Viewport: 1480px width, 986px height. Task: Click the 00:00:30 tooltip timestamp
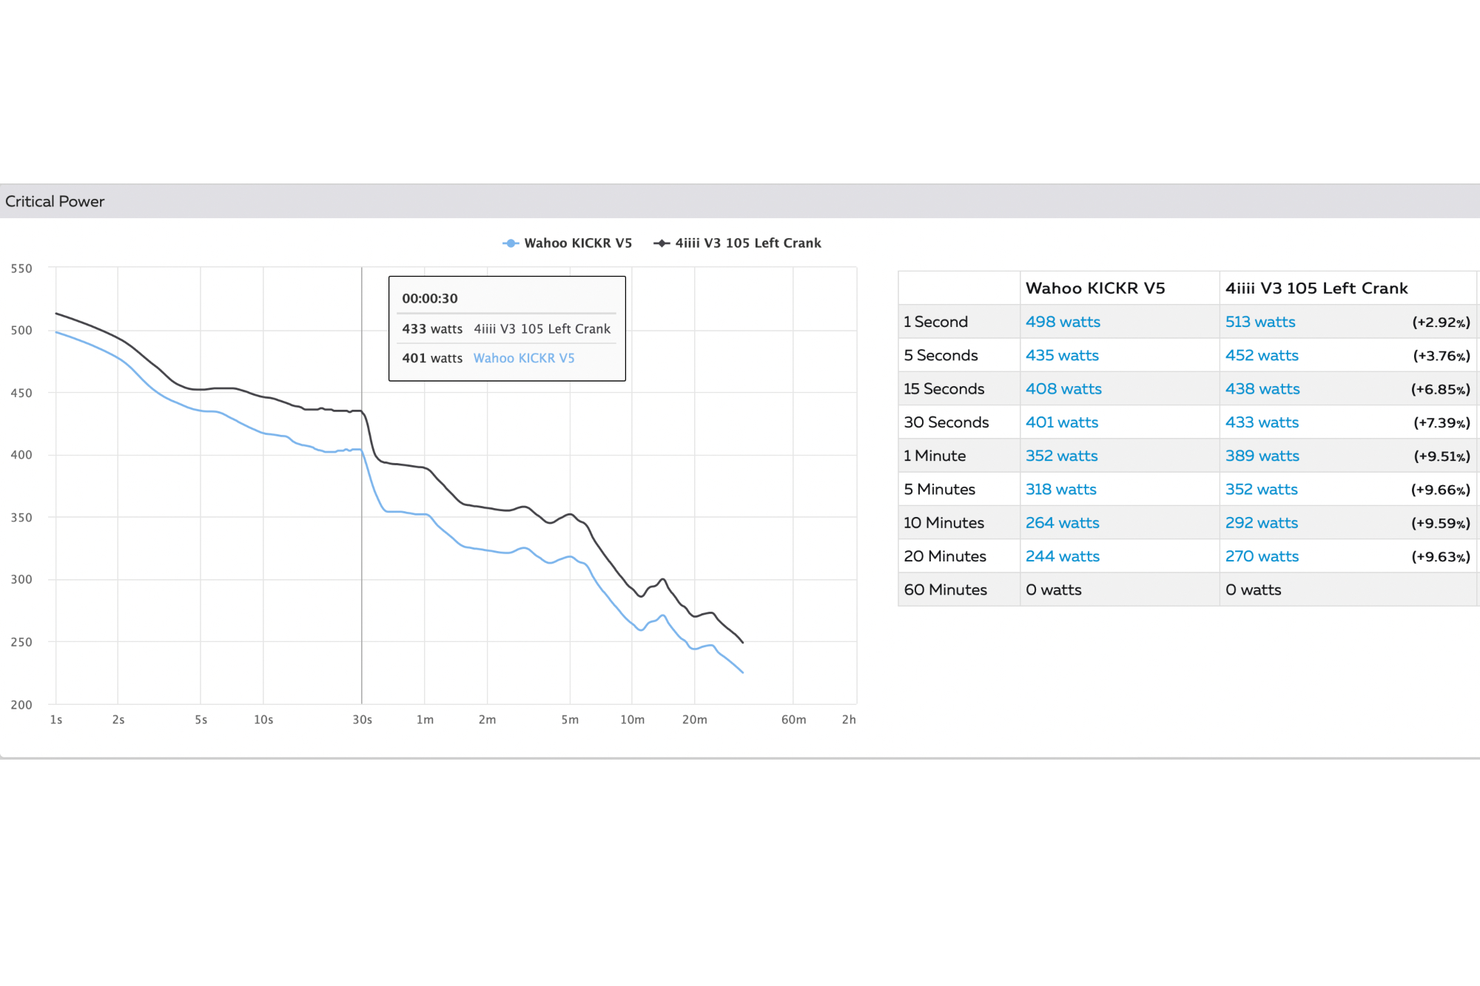point(430,298)
